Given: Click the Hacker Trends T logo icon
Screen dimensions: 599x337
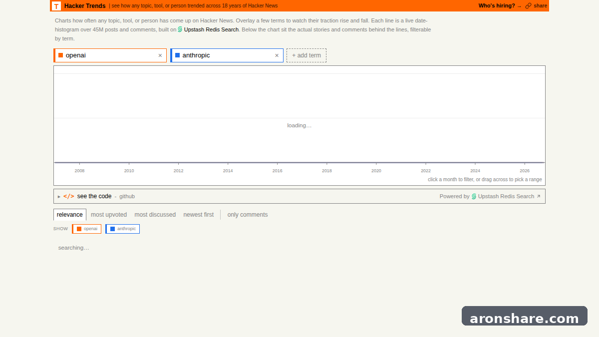Looking at the screenshot, I should click(56, 6).
